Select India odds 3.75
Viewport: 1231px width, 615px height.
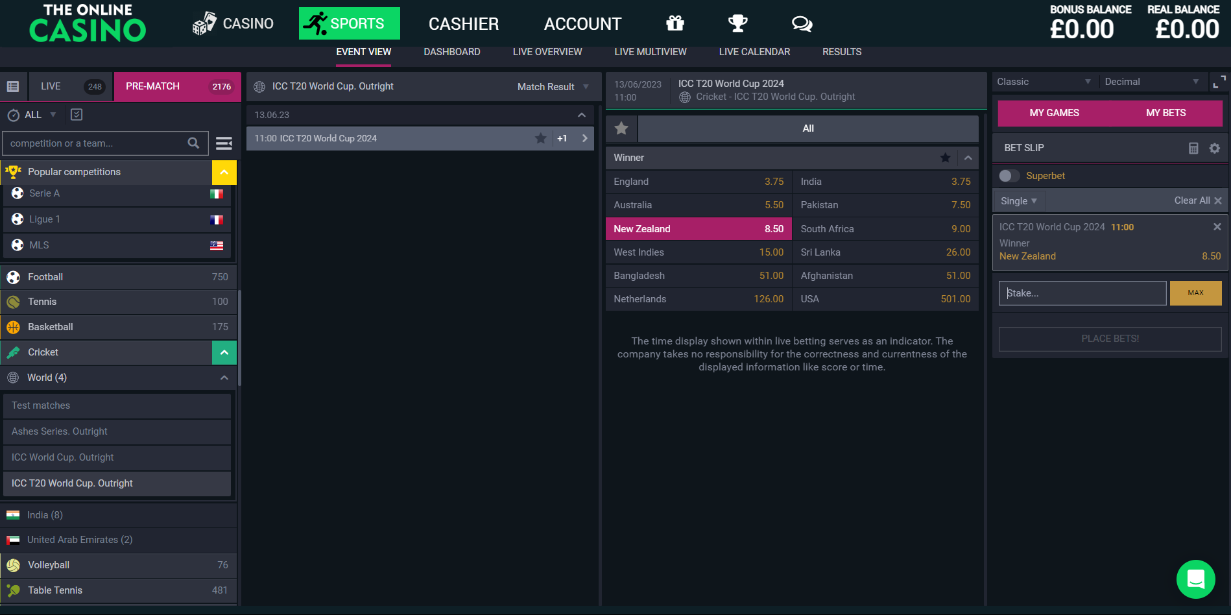pyautogui.click(x=885, y=182)
